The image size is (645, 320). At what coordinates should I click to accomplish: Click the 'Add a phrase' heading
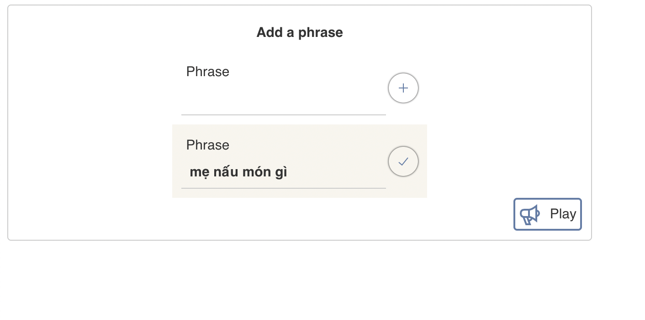tap(300, 32)
